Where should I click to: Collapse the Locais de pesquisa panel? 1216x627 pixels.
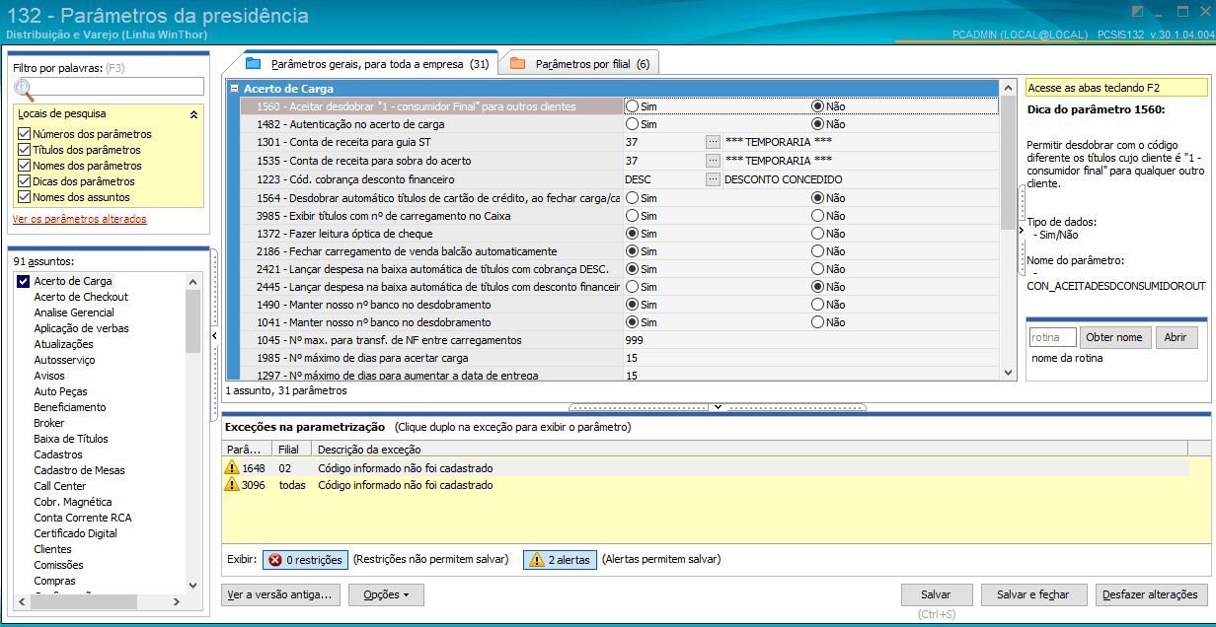coord(194,114)
